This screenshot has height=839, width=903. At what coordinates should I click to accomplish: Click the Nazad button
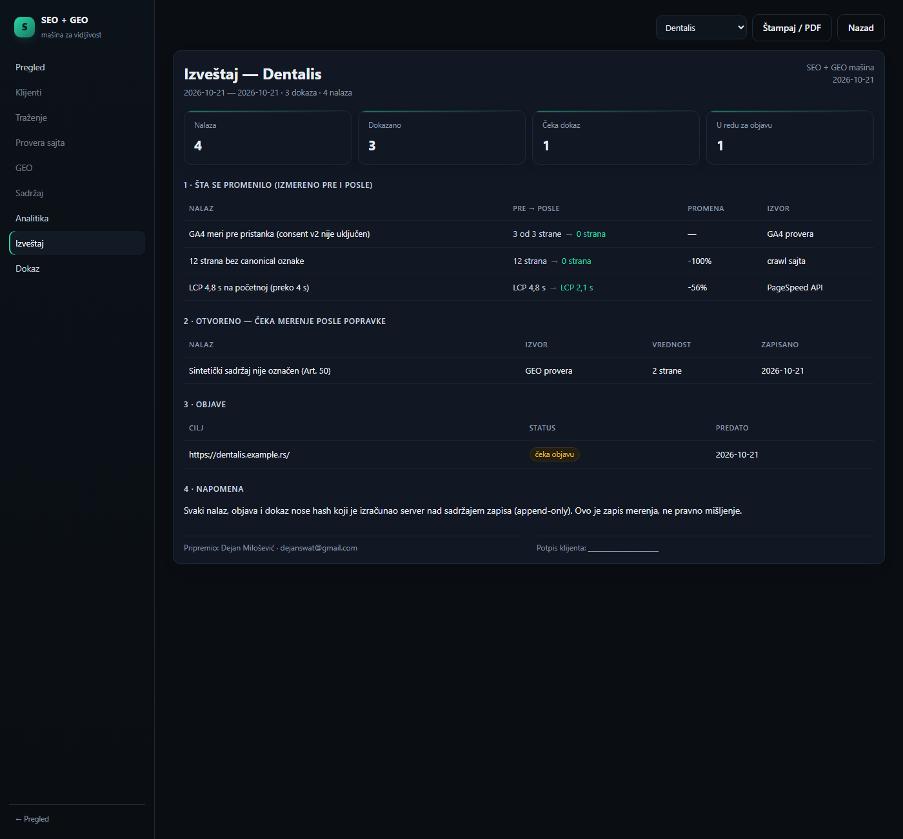(861, 28)
